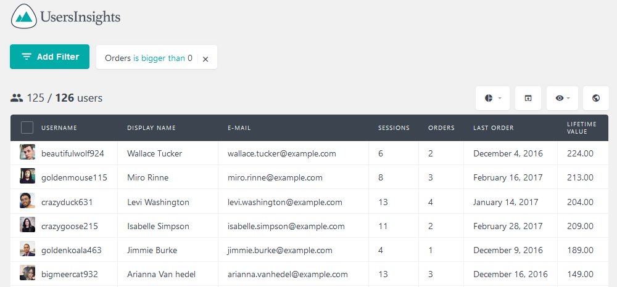Image resolution: width=617 pixels, height=287 pixels.
Task: Click the lifetime value 213.00
Action: pos(581,177)
